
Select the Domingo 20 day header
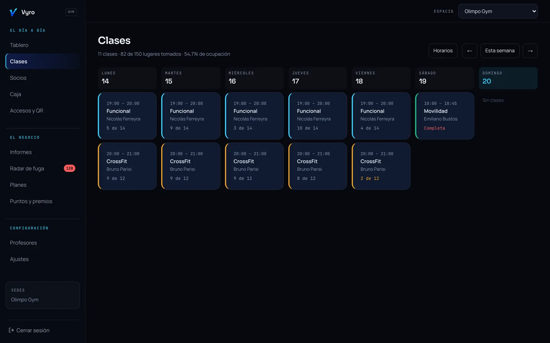[x=508, y=78]
